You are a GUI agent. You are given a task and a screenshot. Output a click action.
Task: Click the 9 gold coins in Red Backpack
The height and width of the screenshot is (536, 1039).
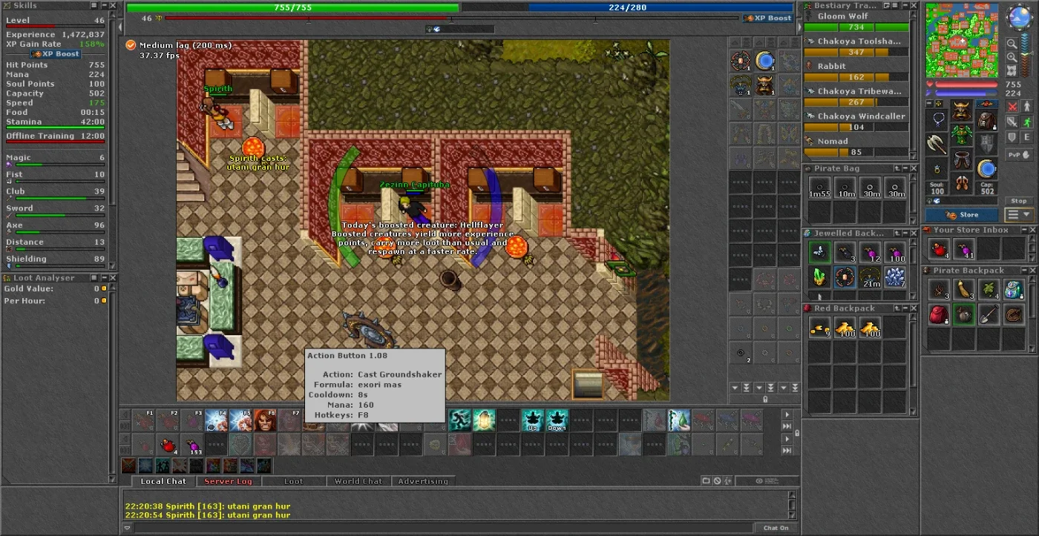tap(819, 327)
